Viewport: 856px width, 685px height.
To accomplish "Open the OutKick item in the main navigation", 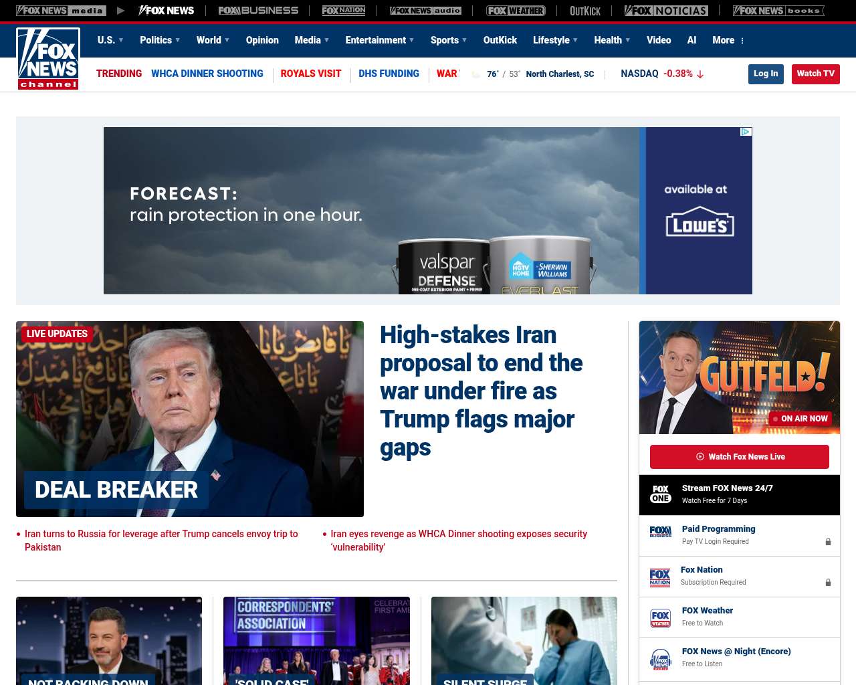I will (500, 40).
